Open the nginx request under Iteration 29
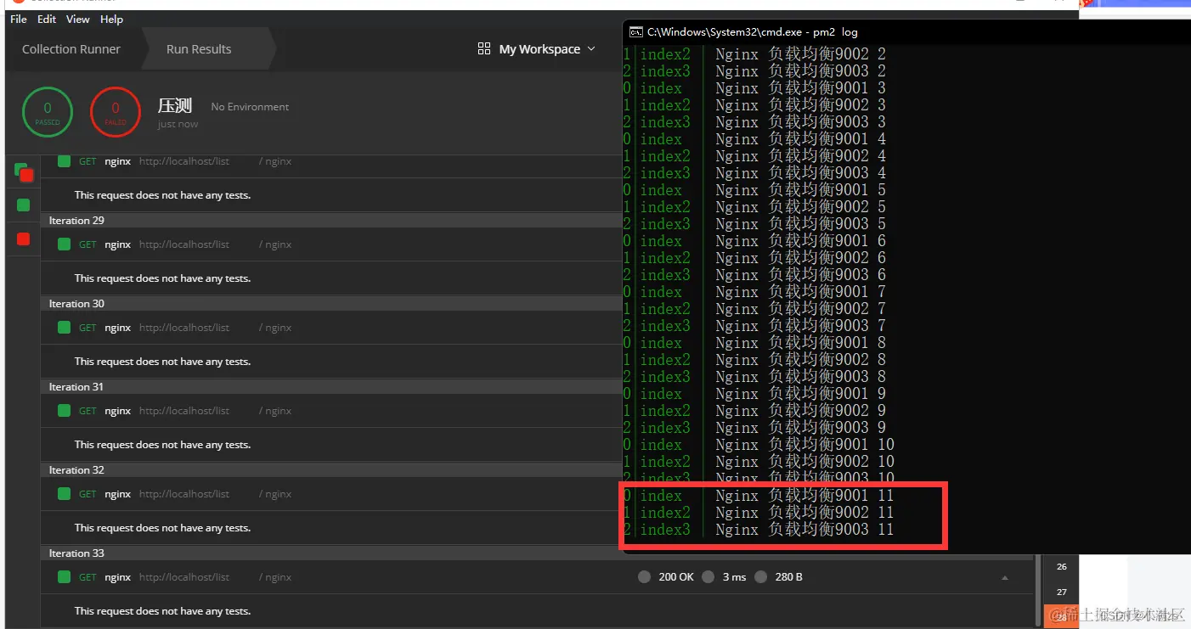Viewport: 1191px width, 629px height. tap(118, 244)
